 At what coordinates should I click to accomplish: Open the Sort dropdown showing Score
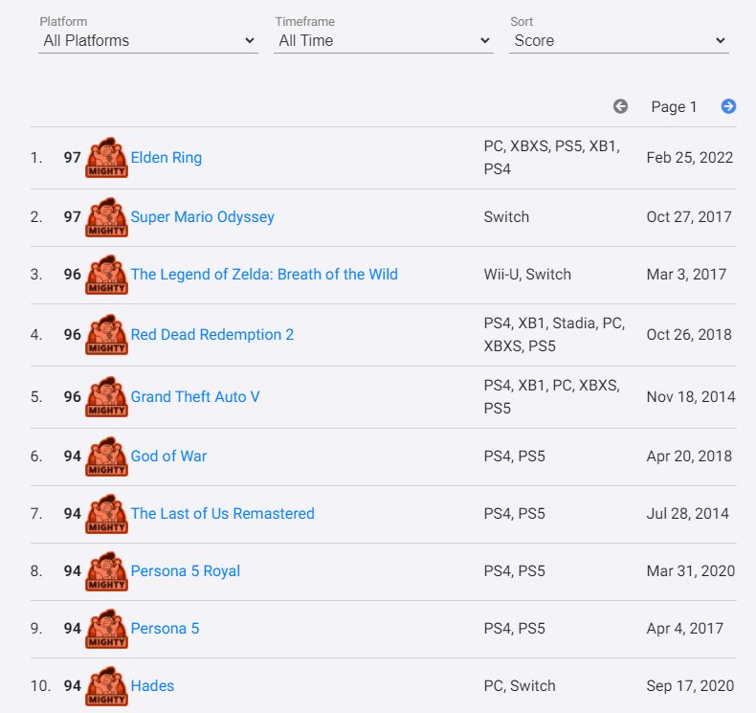pyautogui.click(x=618, y=41)
